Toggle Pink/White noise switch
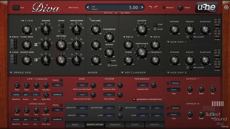Viewport: 230px width, 129px height. (109, 63)
